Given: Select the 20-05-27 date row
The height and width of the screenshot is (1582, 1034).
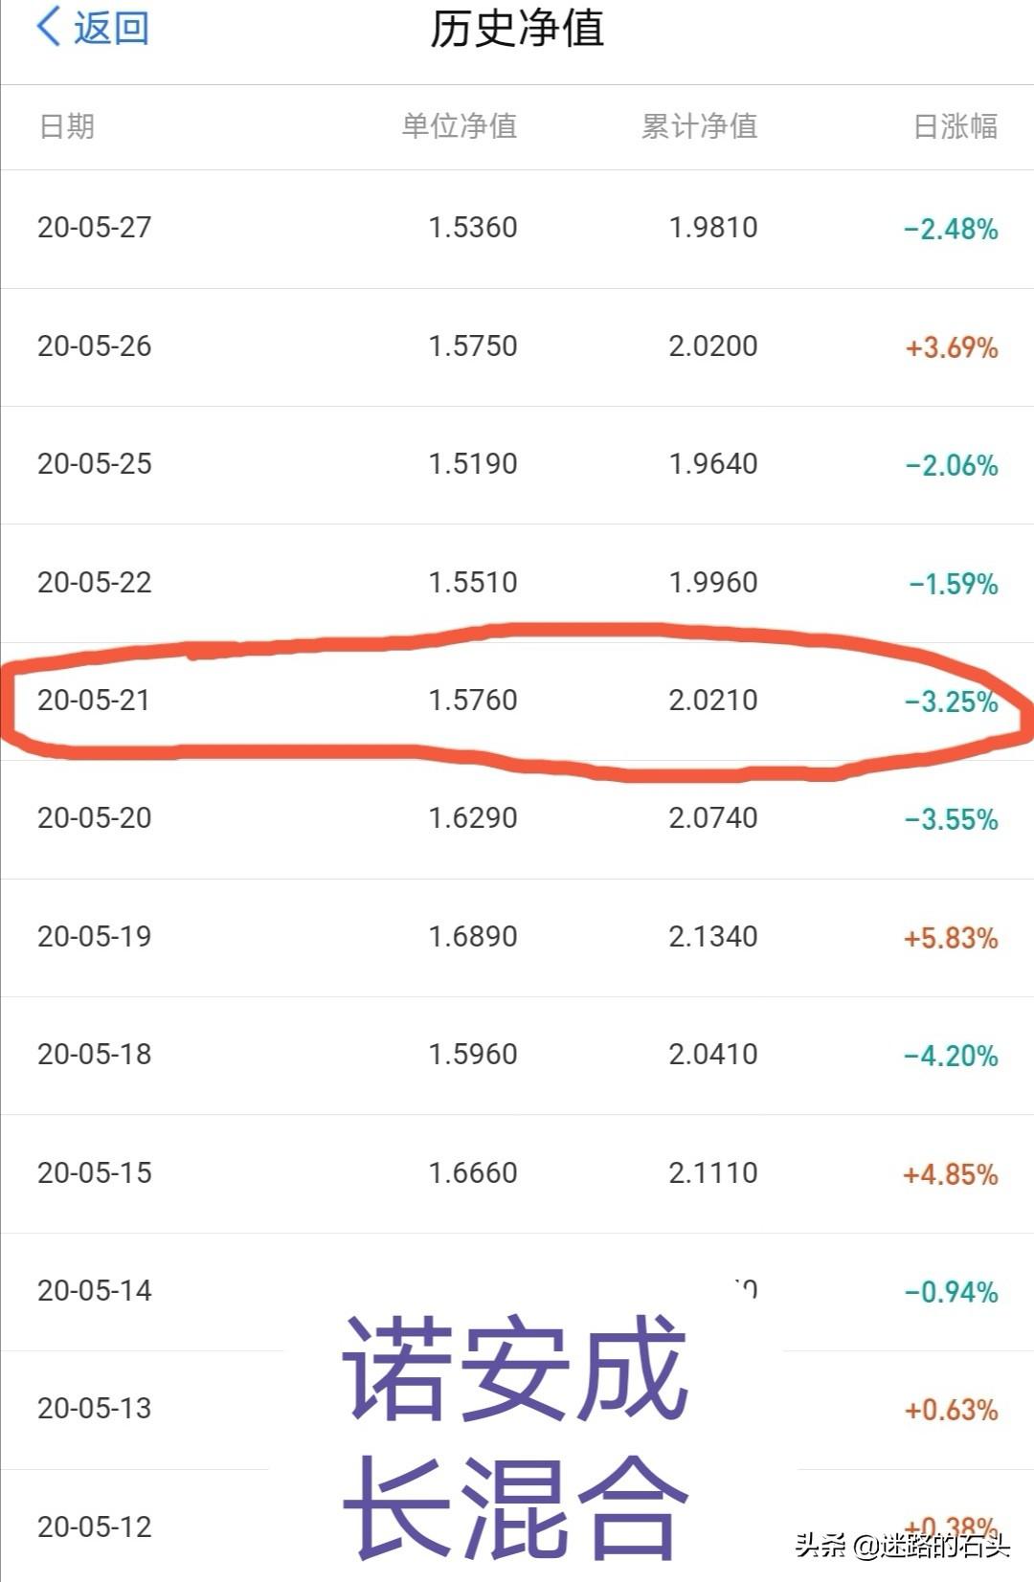Looking at the screenshot, I should pyautogui.click(x=517, y=229).
